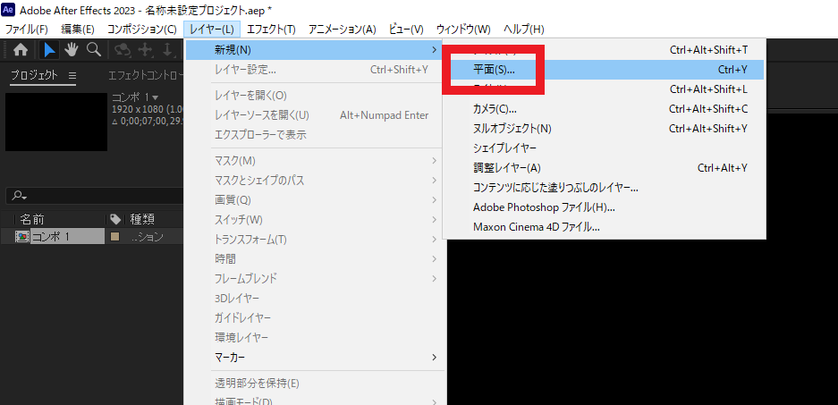Select the Hand tool
This screenshot has height=405, width=838.
click(x=72, y=50)
